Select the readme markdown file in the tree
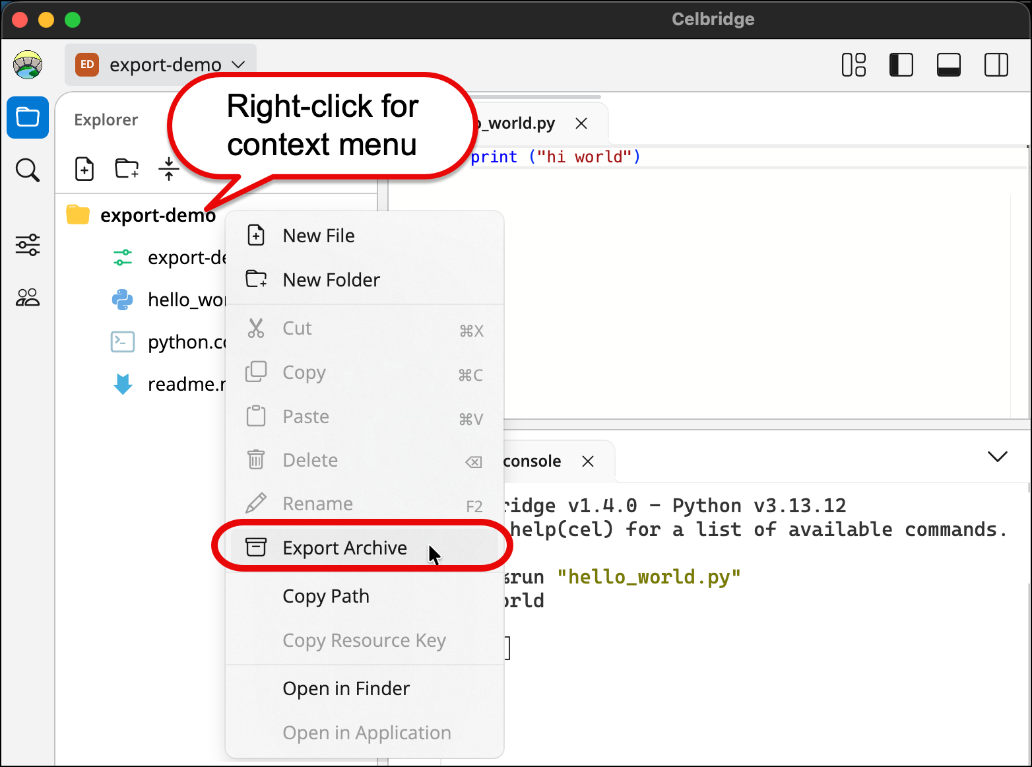The height and width of the screenshot is (767, 1032). coord(168,384)
